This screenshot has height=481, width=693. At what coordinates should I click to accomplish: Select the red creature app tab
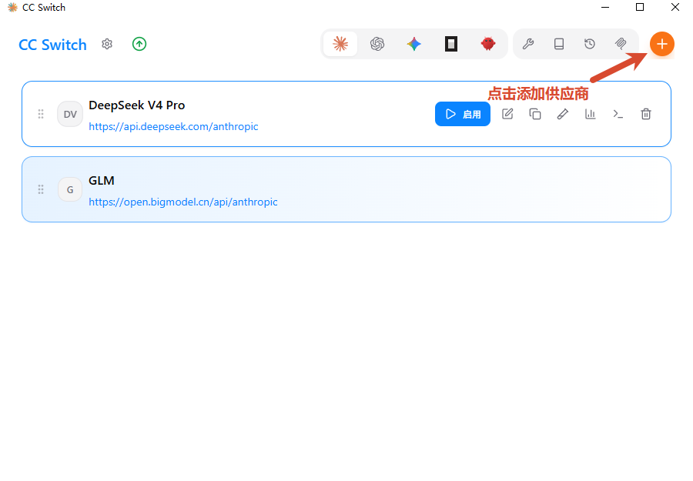coord(488,44)
